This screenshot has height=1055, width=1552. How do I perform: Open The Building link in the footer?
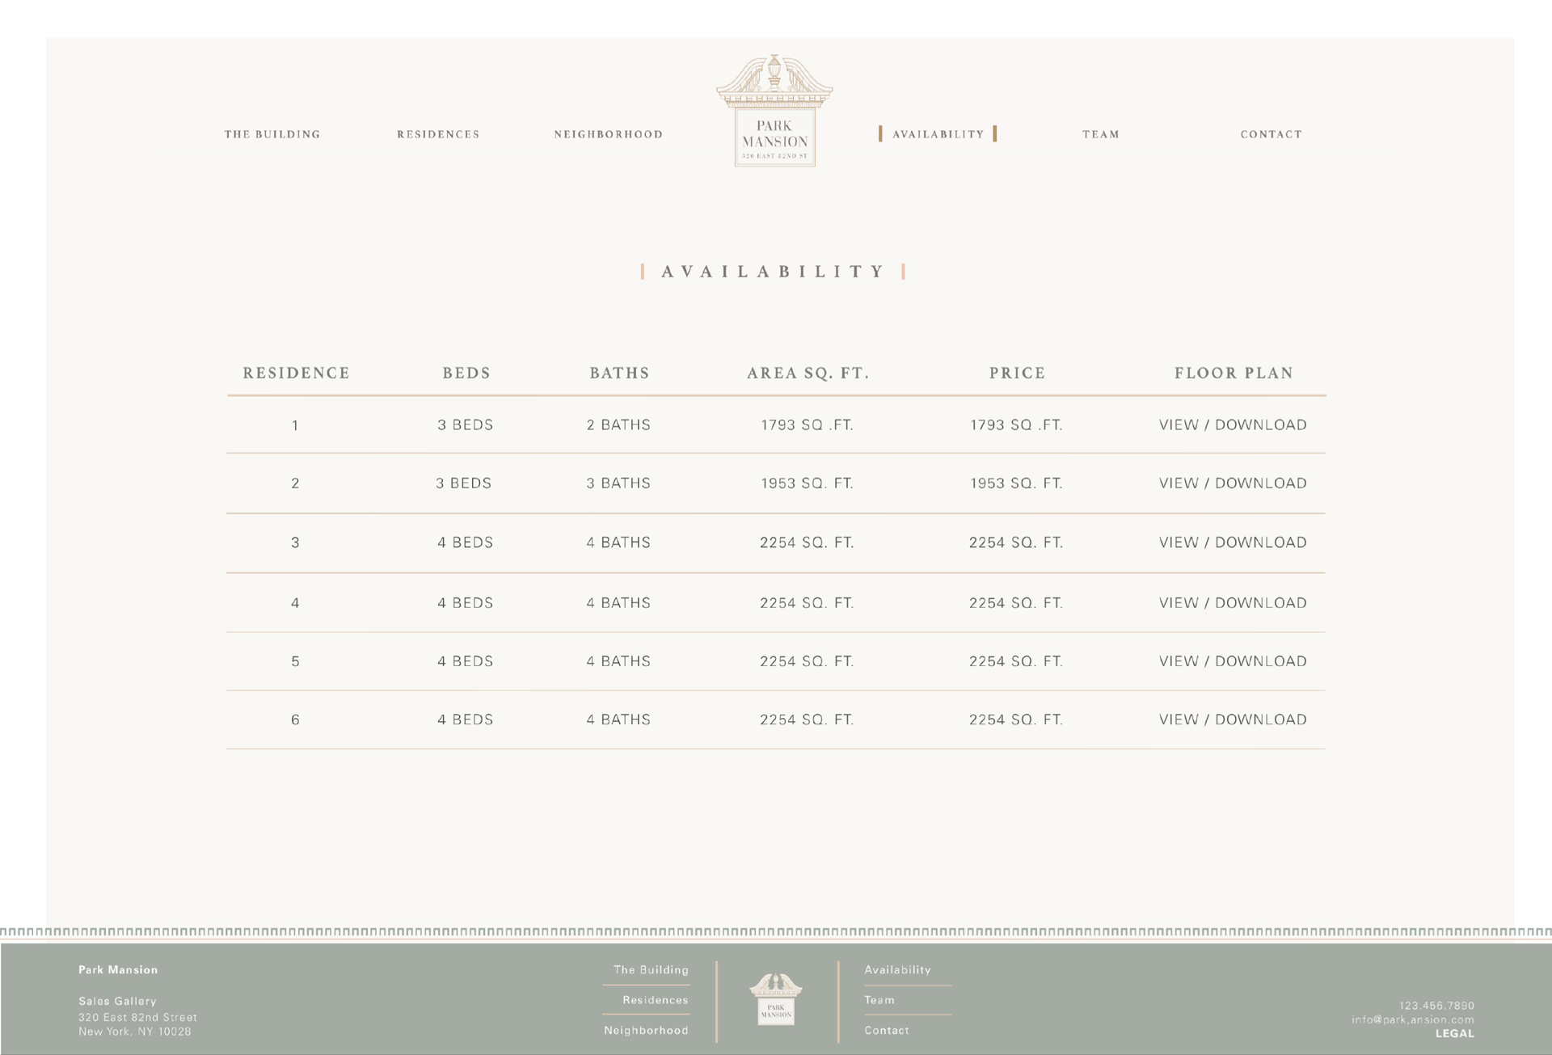[x=651, y=969]
